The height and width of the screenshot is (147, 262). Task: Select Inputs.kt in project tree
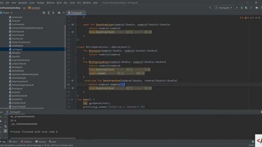[16, 56]
